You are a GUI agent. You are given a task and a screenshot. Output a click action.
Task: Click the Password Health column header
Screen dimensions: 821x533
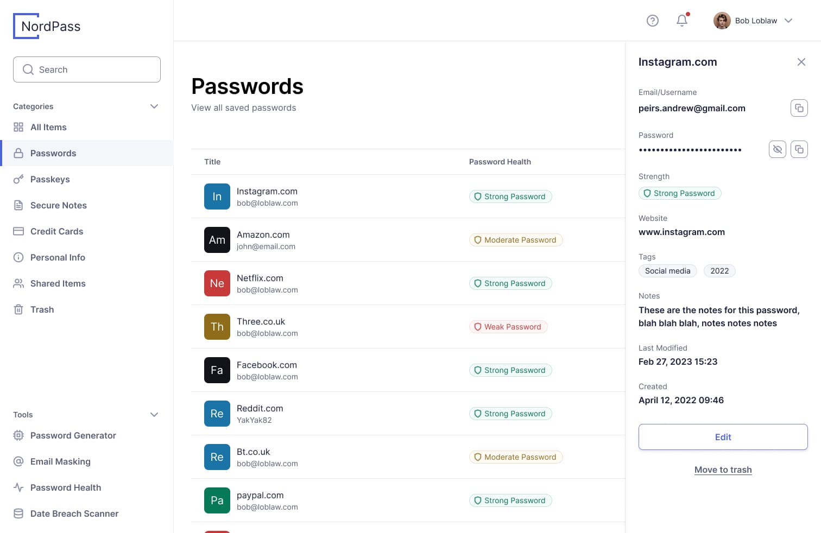(500, 162)
